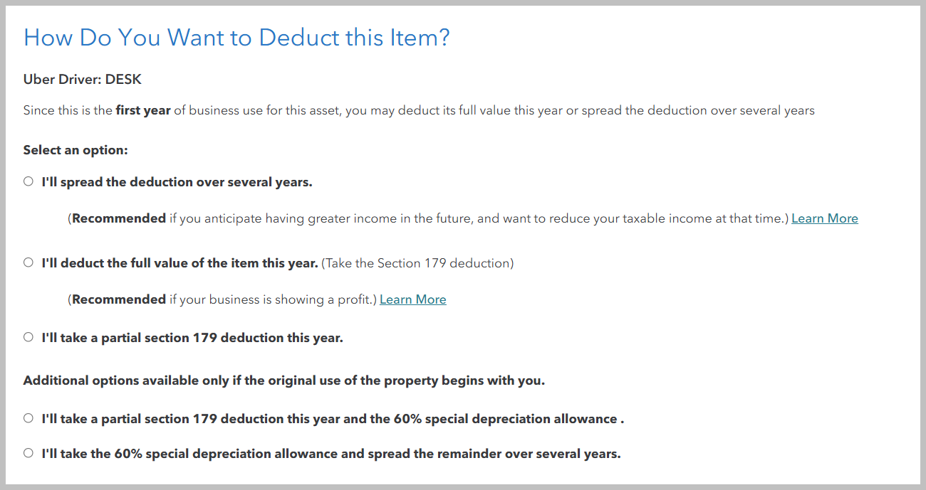Open Learn More link for spreading the deduction
Screen dimensions: 926x490
click(824, 218)
